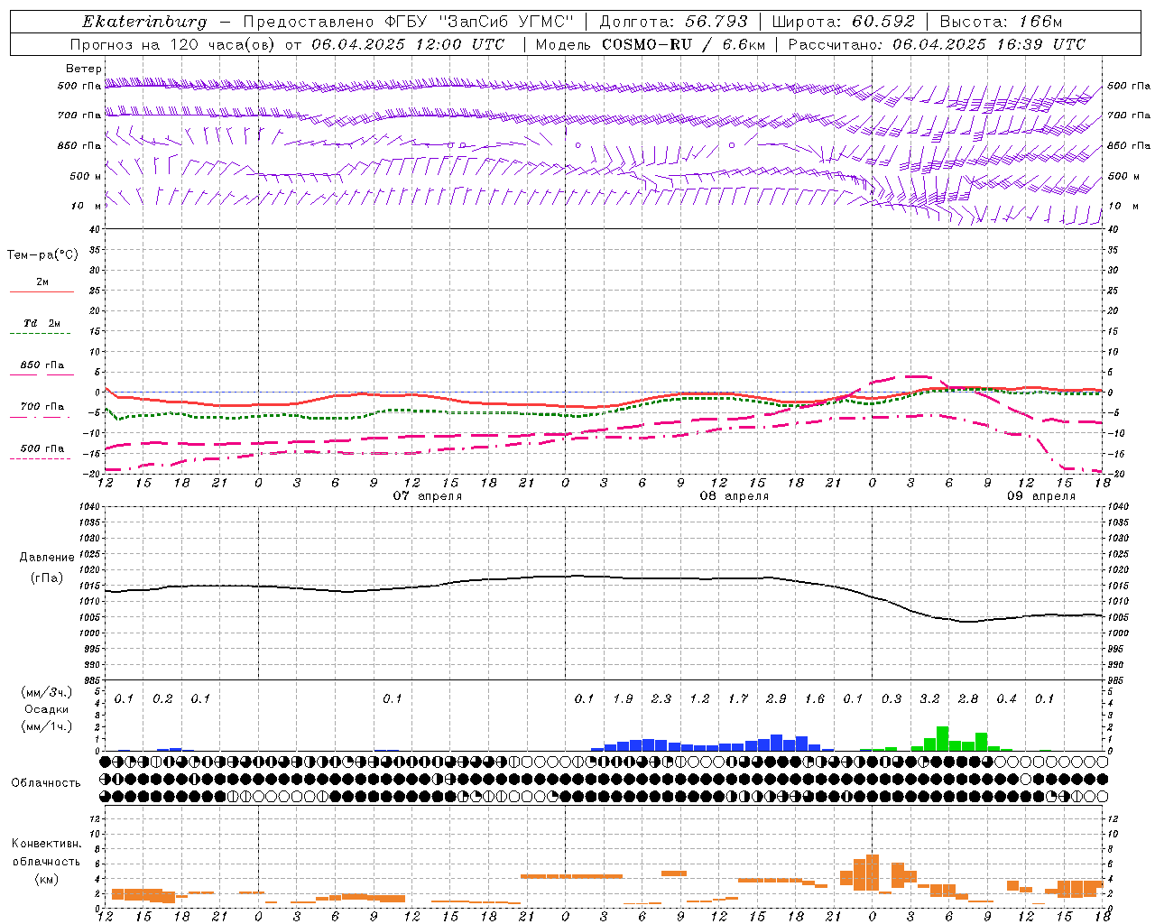Click the tallest green precipitation bar
The height and width of the screenshot is (924, 1155).
(x=942, y=738)
